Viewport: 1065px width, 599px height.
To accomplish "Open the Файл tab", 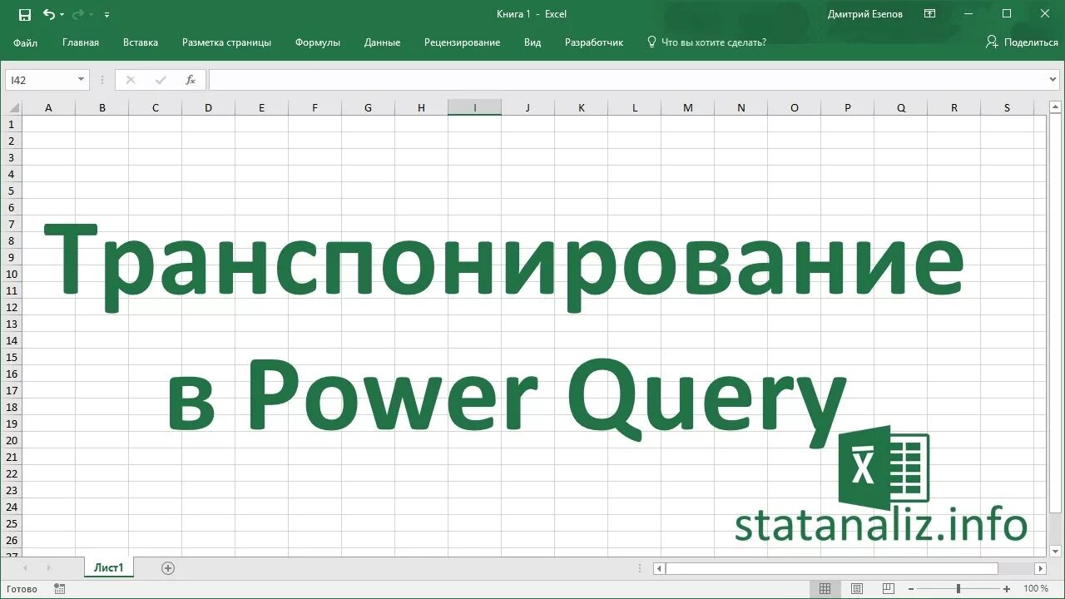I will point(25,42).
